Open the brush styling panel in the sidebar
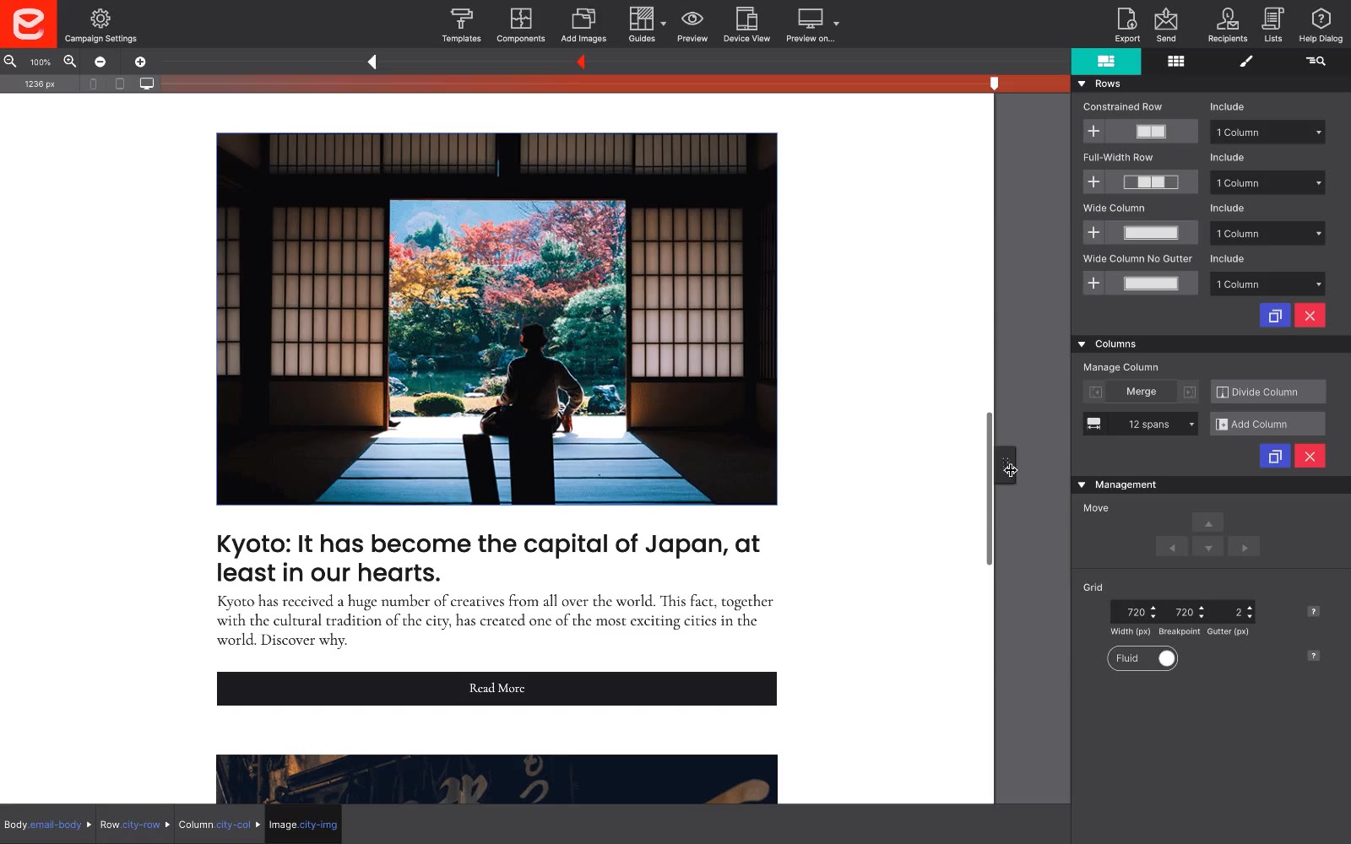 coord(1245,61)
